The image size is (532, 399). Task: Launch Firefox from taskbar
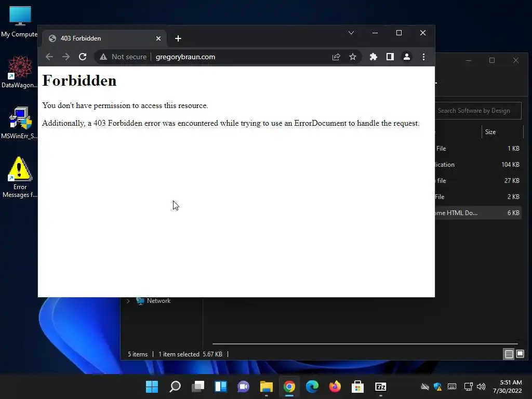(x=335, y=387)
